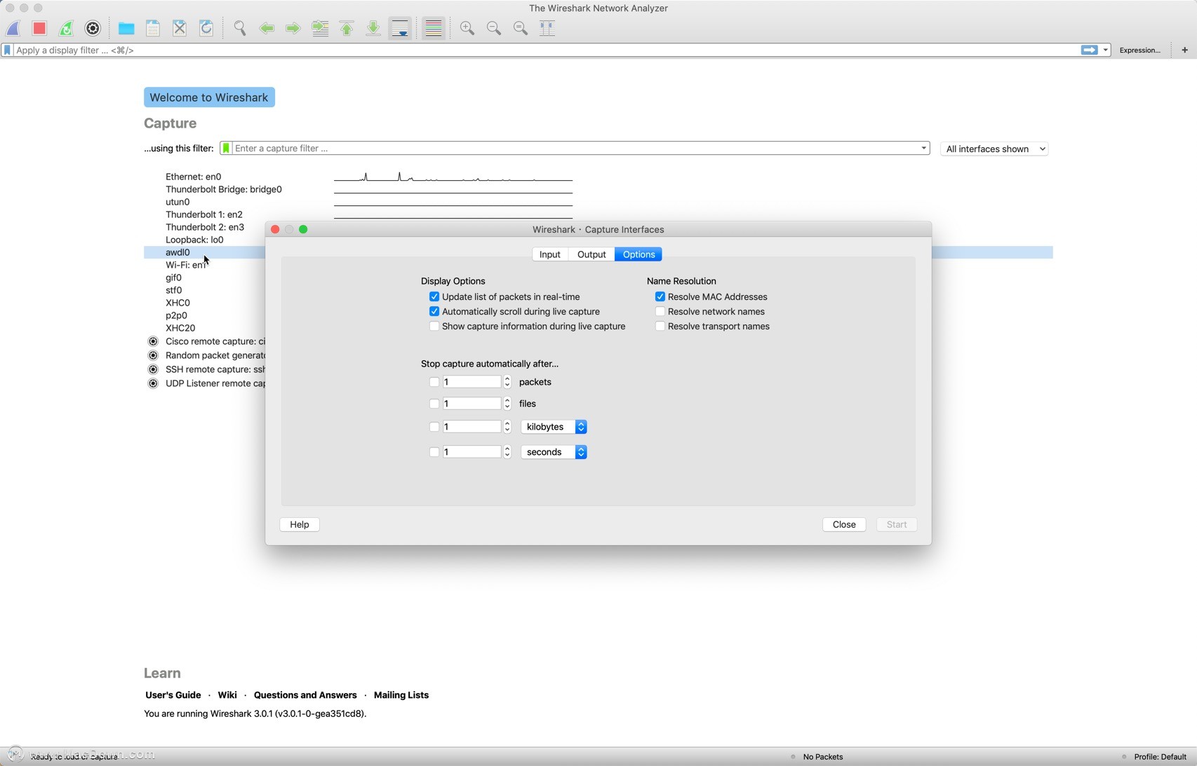Image resolution: width=1197 pixels, height=766 pixels.
Task: Click the close capture file icon
Action: 180,28
